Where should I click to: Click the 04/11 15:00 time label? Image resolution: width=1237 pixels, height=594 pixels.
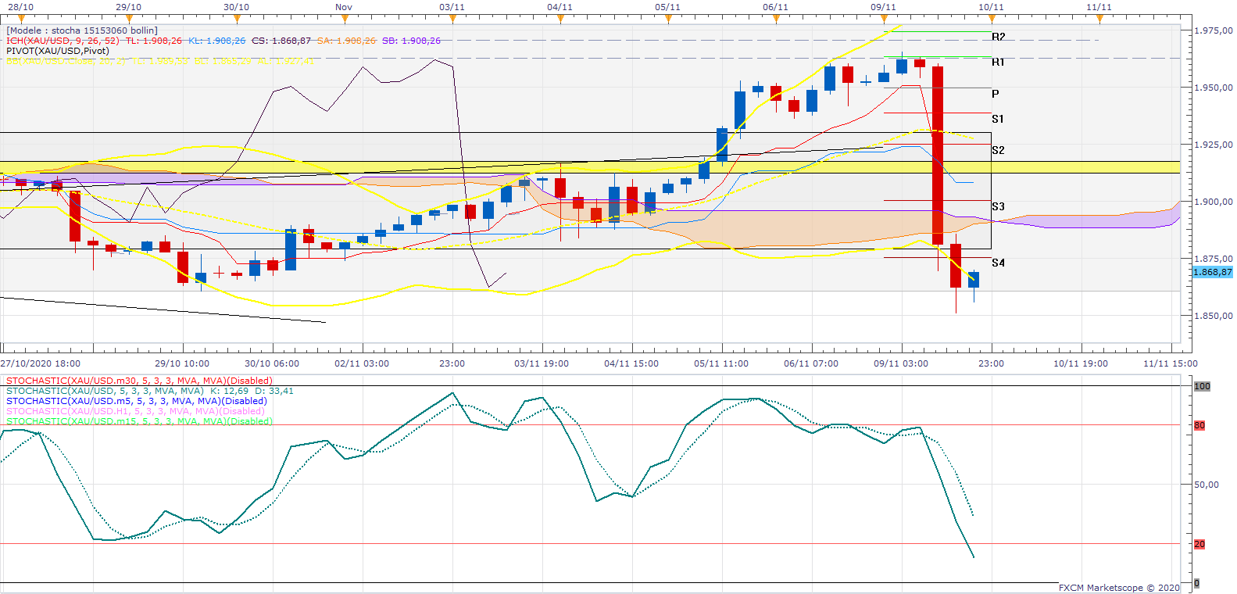click(631, 363)
